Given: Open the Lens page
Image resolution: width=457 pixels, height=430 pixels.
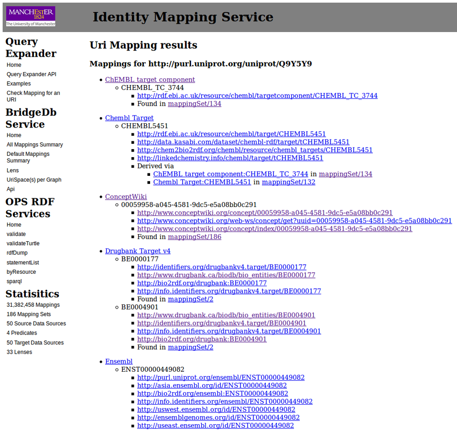Looking at the screenshot, I should tap(12, 170).
